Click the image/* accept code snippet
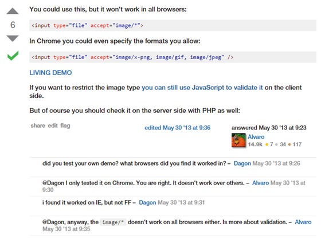The width and height of the screenshot is (321, 239). coord(173,25)
